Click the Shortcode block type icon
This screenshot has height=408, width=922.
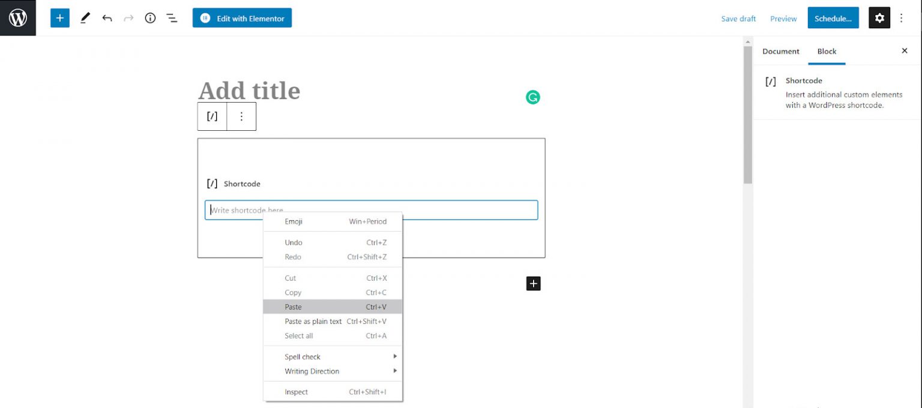pos(212,116)
